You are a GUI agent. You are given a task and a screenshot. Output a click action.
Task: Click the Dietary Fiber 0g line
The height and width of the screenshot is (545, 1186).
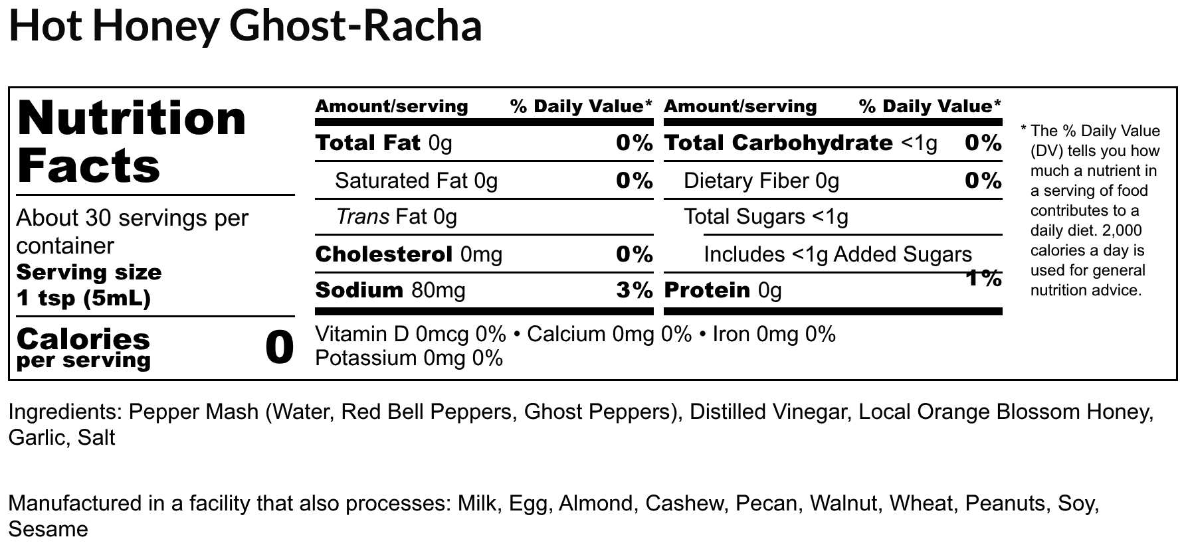[x=761, y=181]
